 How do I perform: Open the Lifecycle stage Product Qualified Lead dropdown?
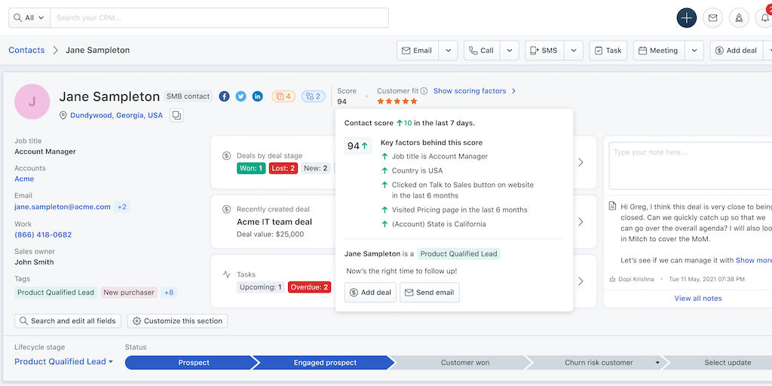tap(63, 362)
